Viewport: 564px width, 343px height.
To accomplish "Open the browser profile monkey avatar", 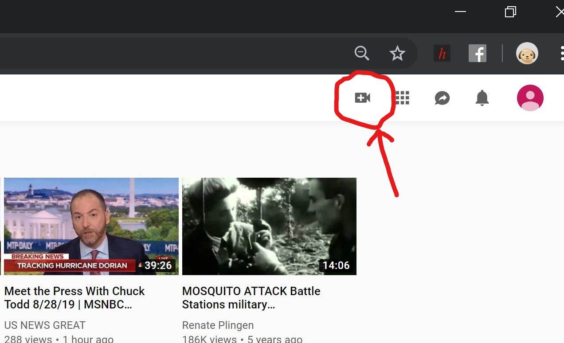I will [x=527, y=53].
